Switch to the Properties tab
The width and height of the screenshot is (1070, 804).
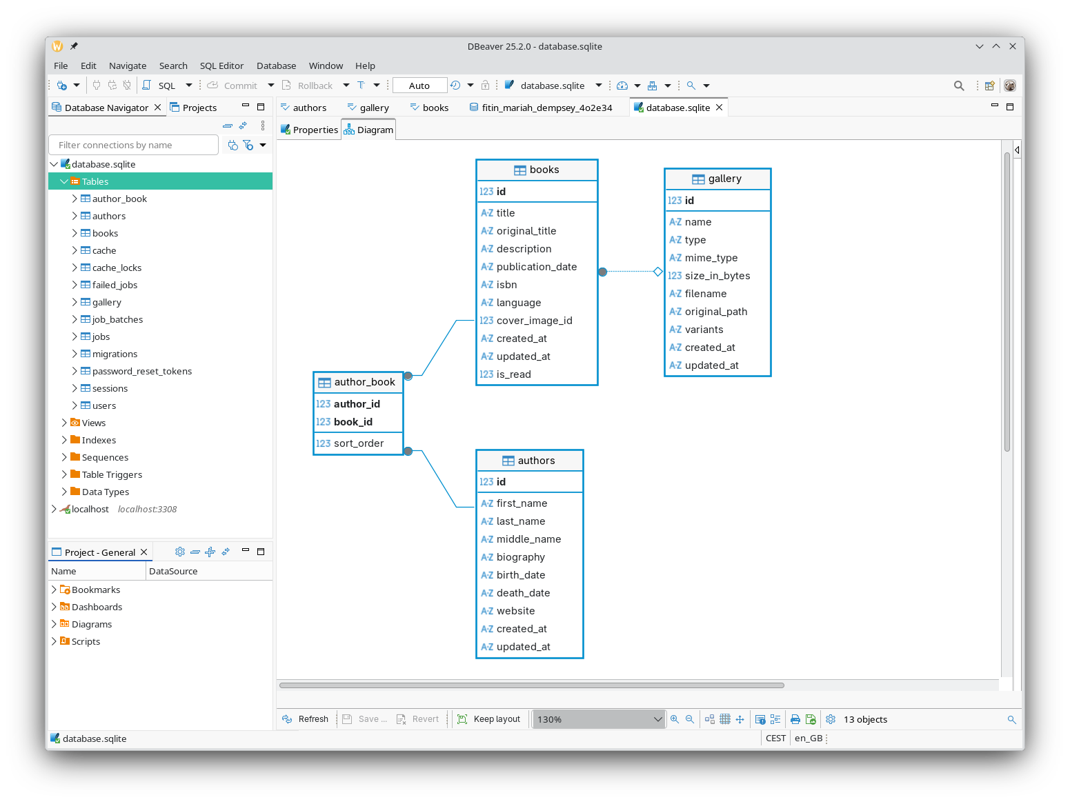click(309, 130)
